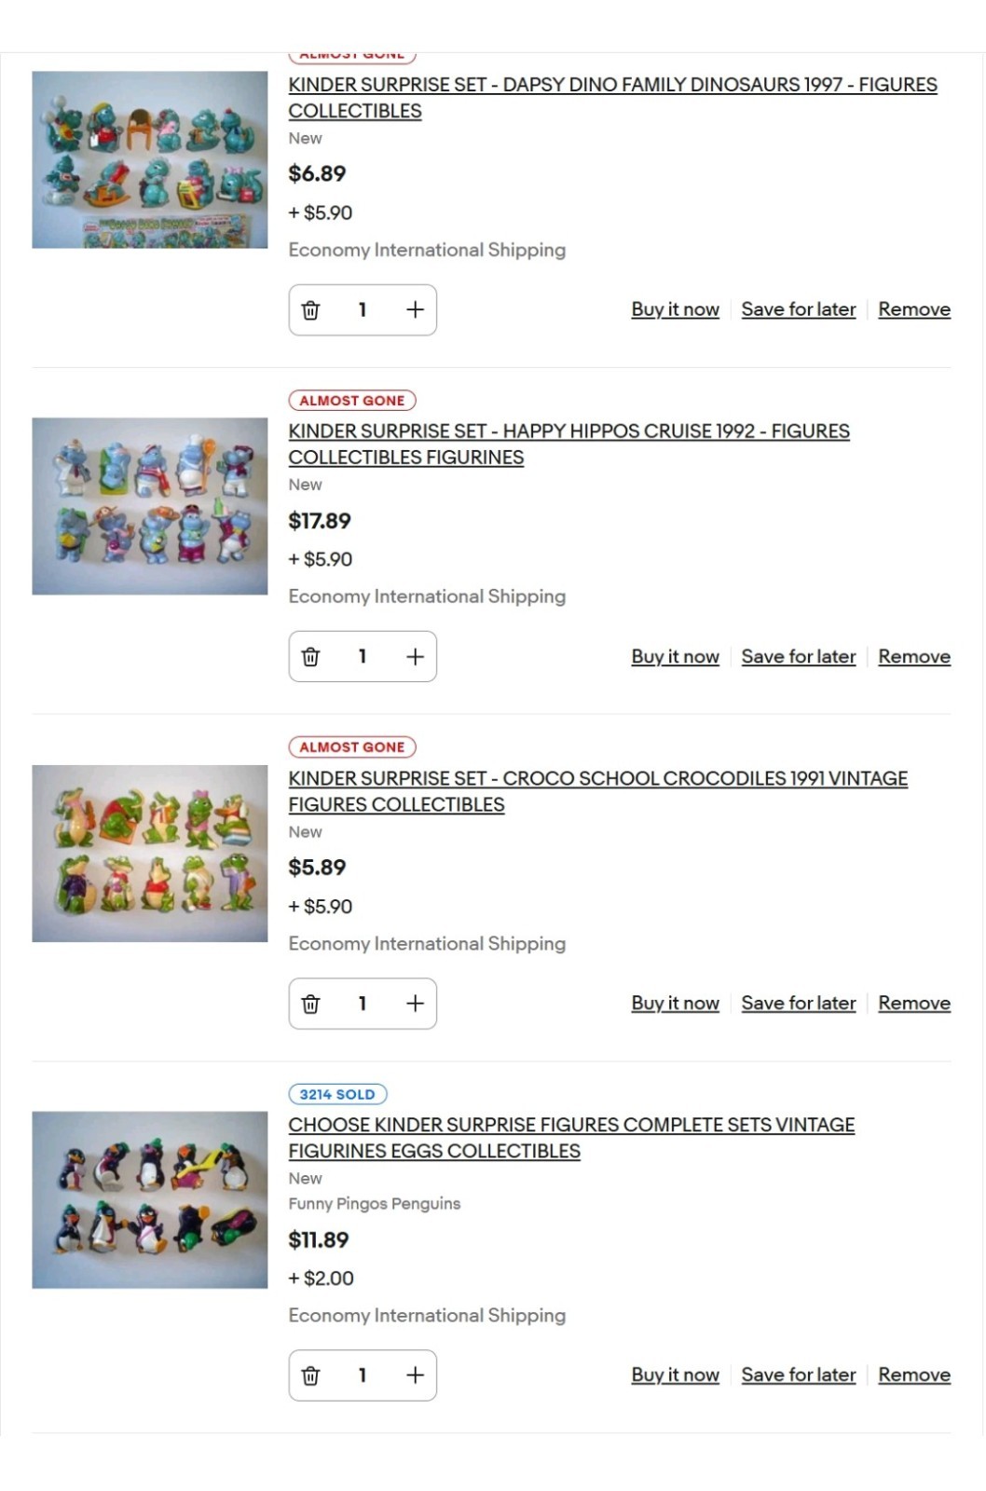
Task: Remove Croco School set from cart
Action: click(913, 1003)
